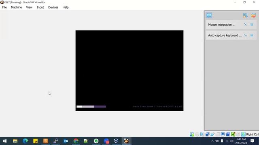This screenshot has height=145, width=259.
Task: Click the shared folders status icon
Action: click(218, 134)
